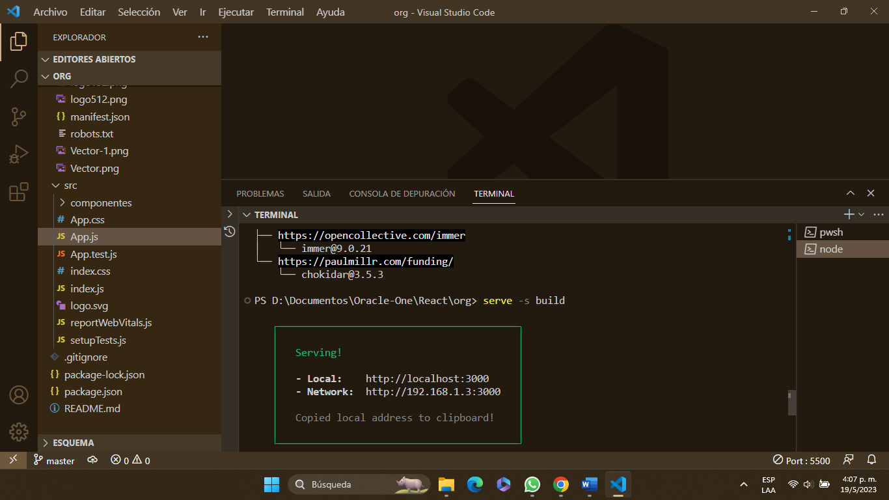Open the launch profile dropdown arrow
Viewport: 889px width, 500px height.
(862, 214)
